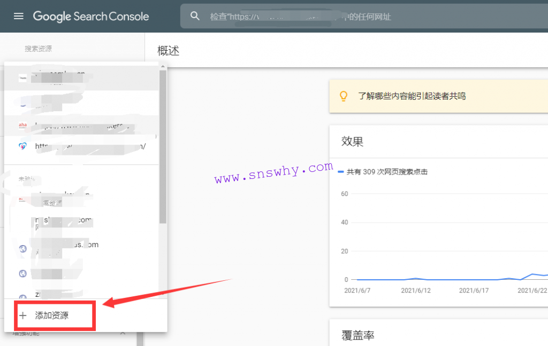Focus the 检查网址 URL inspection field

tap(364, 17)
